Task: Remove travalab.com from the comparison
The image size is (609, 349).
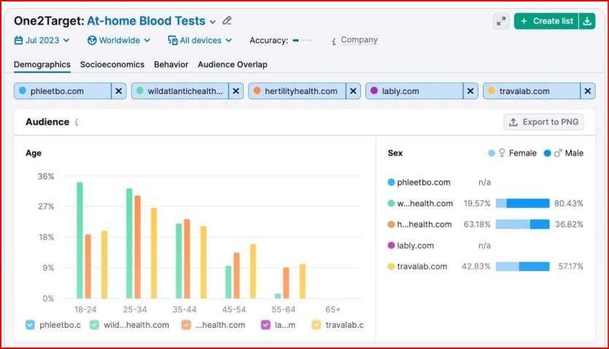Action: [588, 91]
